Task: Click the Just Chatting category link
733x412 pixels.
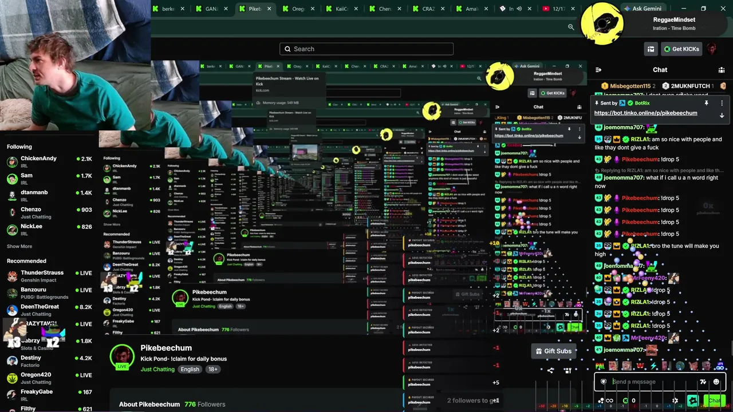Action: click(x=157, y=369)
